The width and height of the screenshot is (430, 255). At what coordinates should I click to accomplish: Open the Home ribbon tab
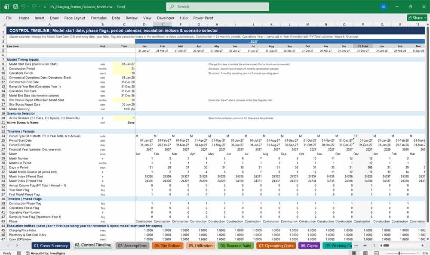[x=24, y=18]
